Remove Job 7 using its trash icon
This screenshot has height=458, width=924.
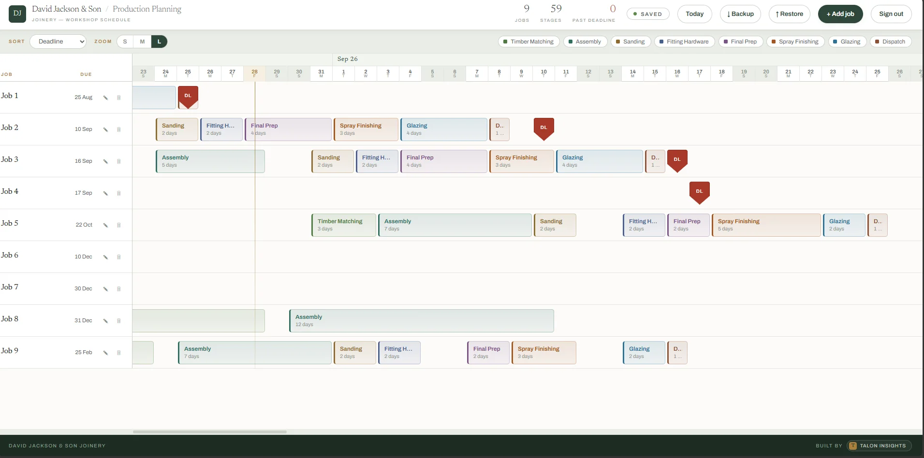click(118, 289)
